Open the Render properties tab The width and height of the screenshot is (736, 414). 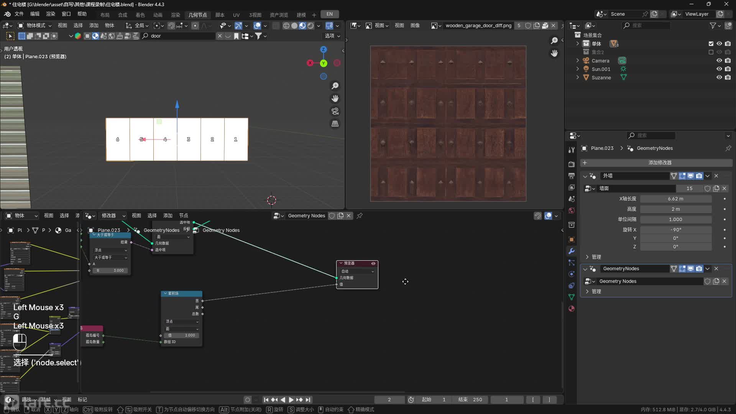pyautogui.click(x=571, y=164)
